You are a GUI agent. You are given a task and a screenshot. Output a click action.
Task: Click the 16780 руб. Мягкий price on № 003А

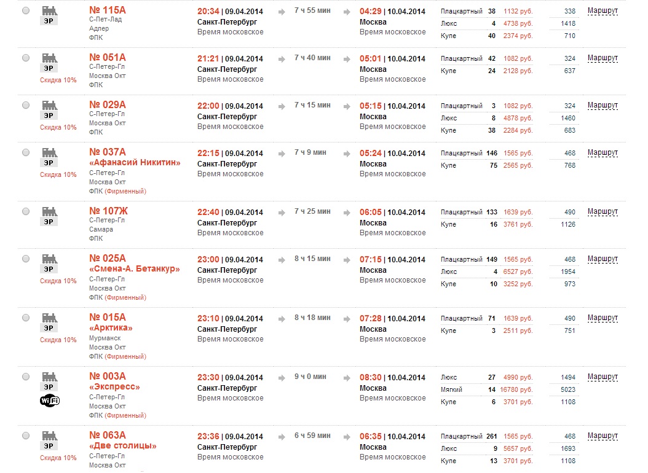[518, 389]
